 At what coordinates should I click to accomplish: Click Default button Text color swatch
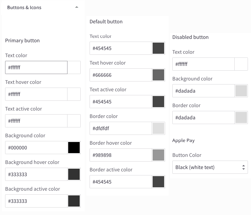click(158, 48)
